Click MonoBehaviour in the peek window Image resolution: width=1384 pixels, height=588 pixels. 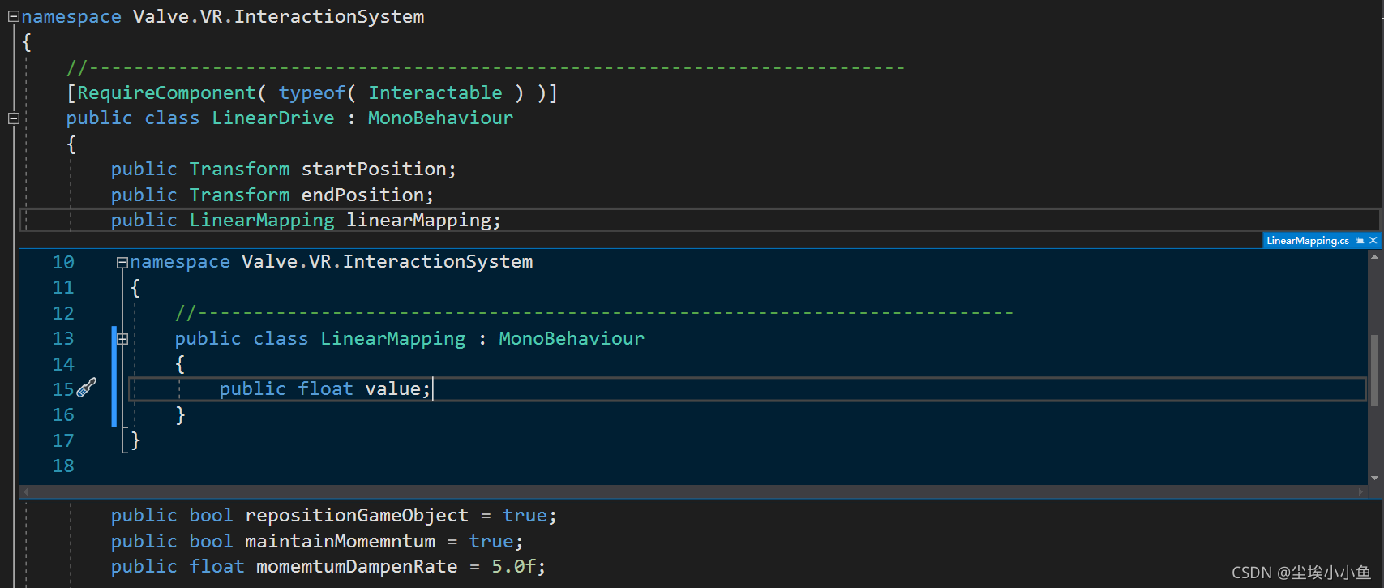[572, 339]
